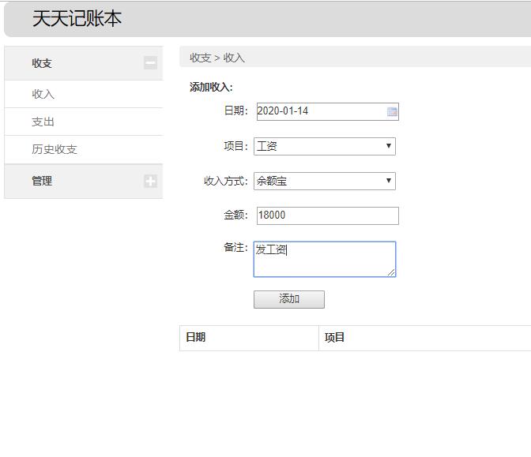The image size is (531, 457).
Task: Click the 备注 textarea with 发工资
Action: pos(325,259)
